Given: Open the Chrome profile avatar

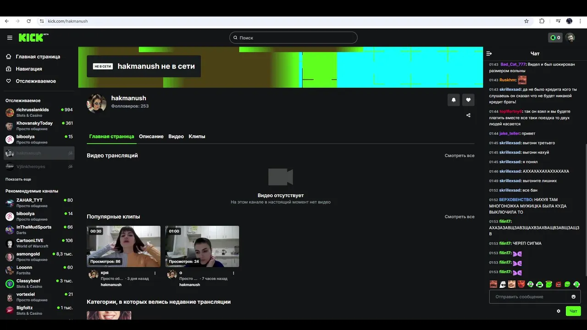Looking at the screenshot, I should tap(569, 21).
